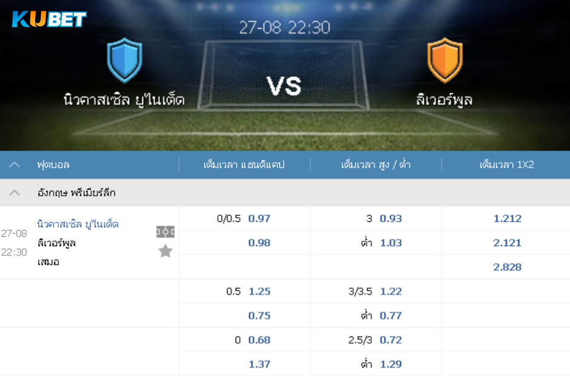The image size is (570, 376).
Task: Toggle the favorite star for this match
Action: pos(166,251)
